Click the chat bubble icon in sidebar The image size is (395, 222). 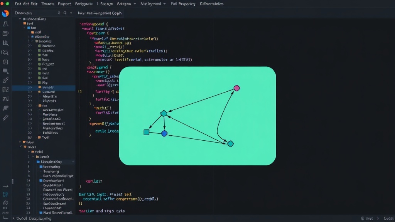point(5,71)
